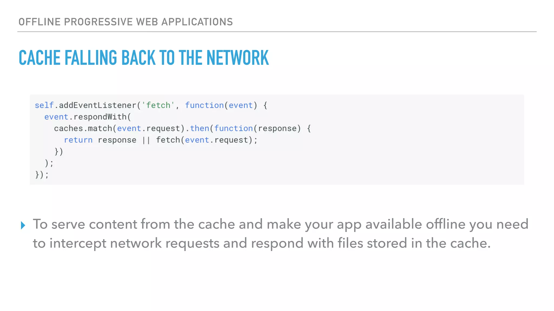This screenshot has height=311, width=554.
Task: Click 'To serve content' at bullet start
Action: 85,224
